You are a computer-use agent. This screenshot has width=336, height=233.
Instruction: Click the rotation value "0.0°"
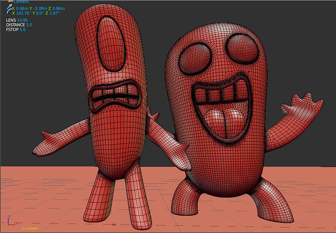click(40, 13)
